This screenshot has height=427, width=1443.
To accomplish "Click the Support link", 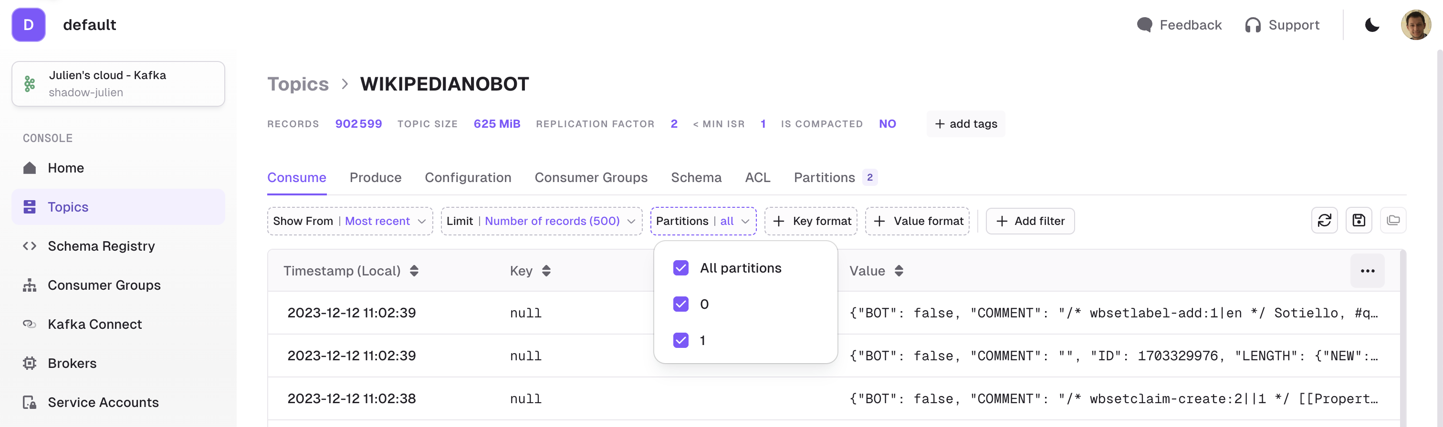I will [x=1282, y=25].
